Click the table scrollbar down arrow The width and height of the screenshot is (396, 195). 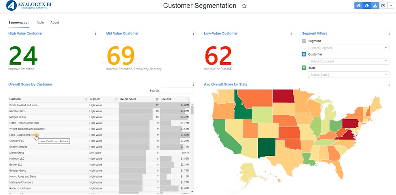pyautogui.click(x=192, y=192)
